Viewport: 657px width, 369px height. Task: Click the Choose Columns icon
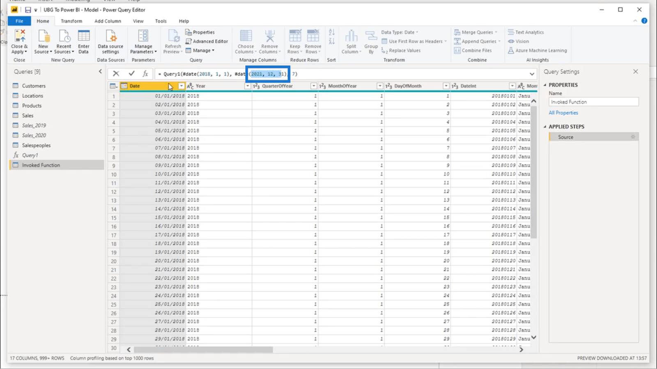[246, 36]
